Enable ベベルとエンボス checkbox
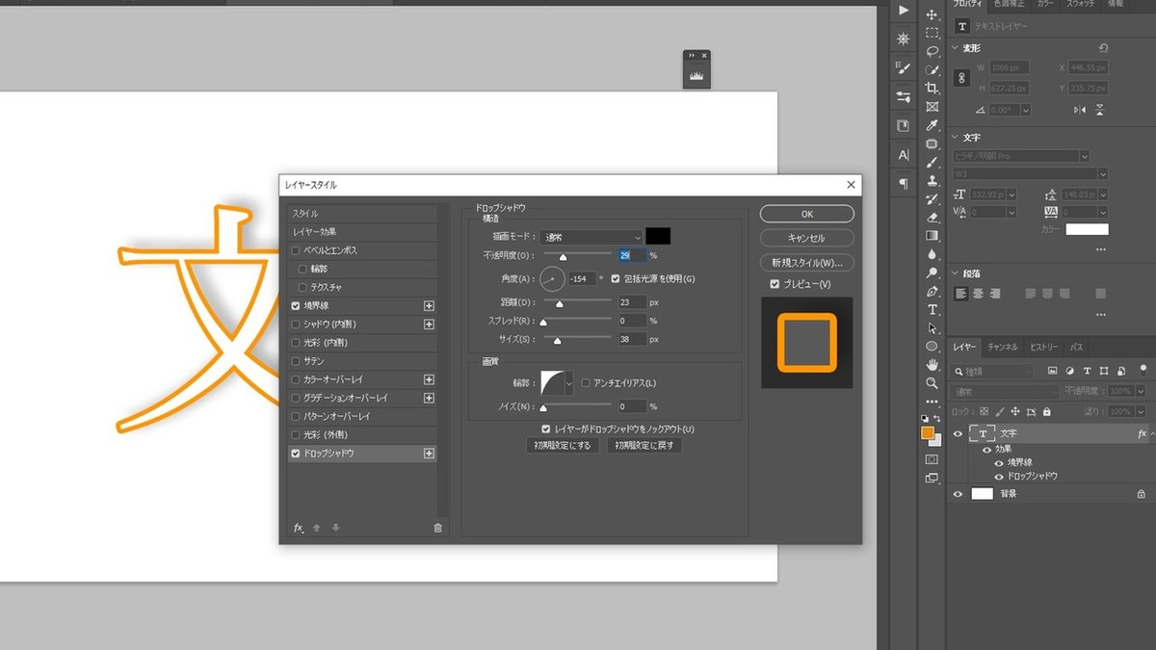 pos(296,250)
